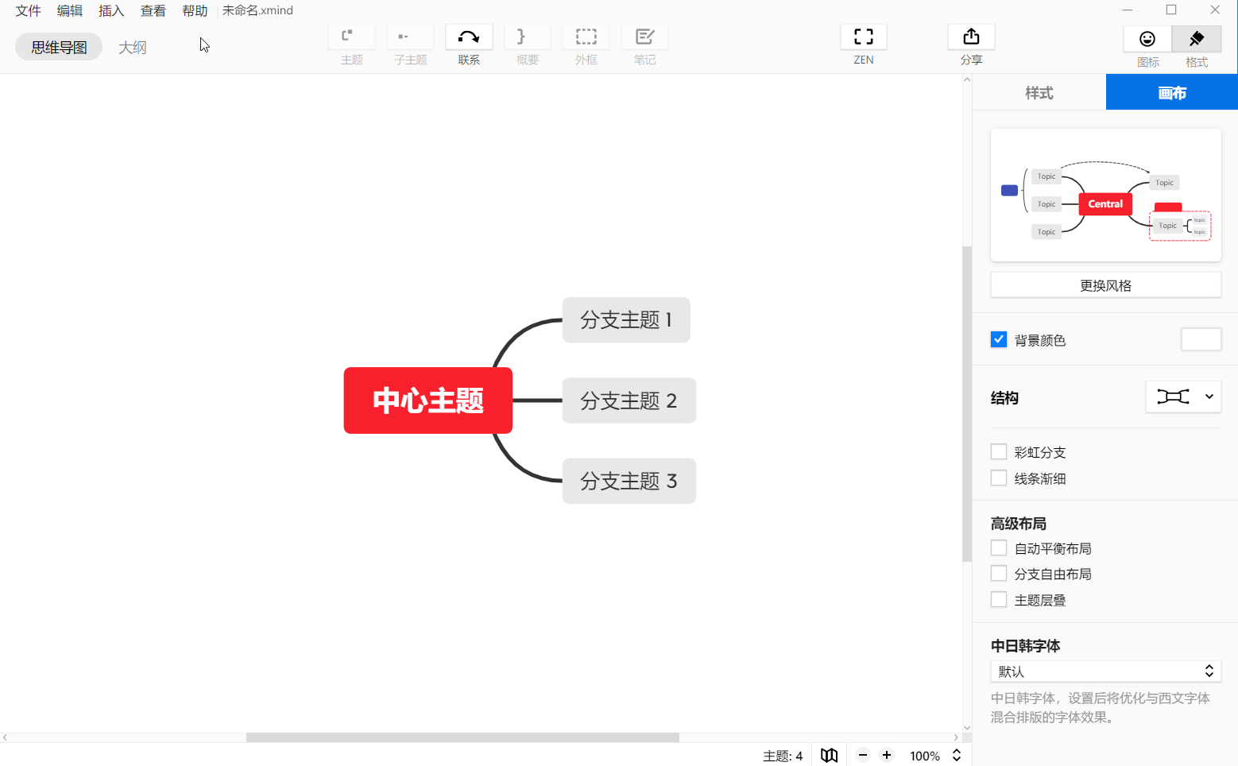The height and width of the screenshot is (766, 1238).
Task: Add an 外框 boundary
Action: (586, 44)
